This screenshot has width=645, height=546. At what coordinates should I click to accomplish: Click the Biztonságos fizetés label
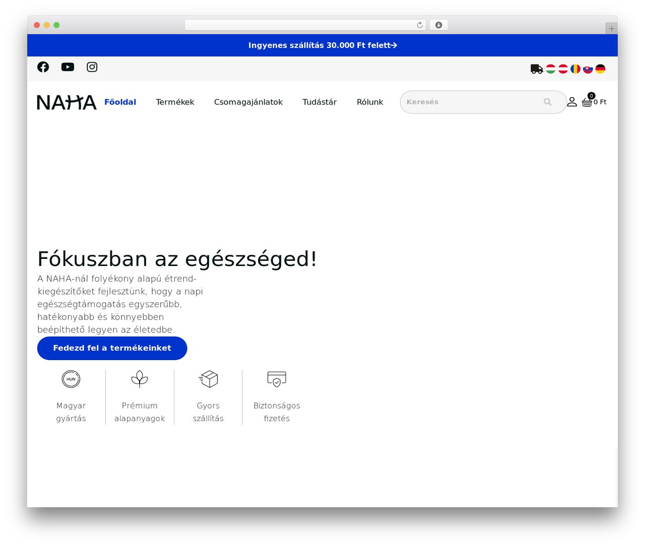coord(277,412)
